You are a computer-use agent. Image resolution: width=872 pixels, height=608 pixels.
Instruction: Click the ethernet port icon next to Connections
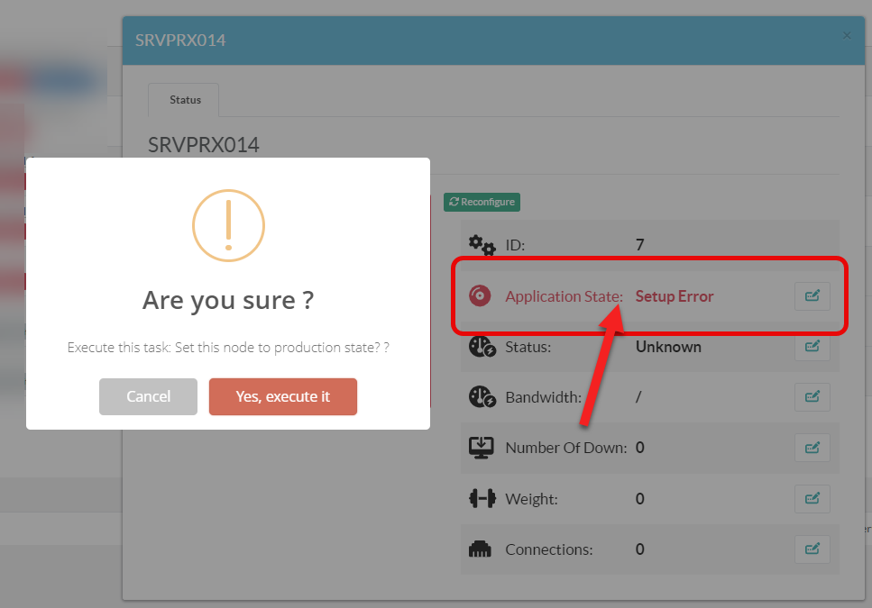point(482,549)
